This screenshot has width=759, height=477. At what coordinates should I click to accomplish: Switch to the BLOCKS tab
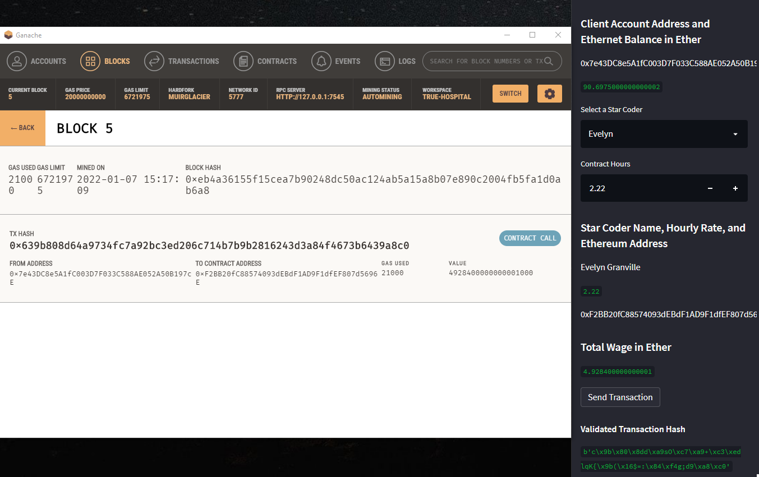pos(105,61)
